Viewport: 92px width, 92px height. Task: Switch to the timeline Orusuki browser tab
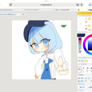point(31,10)
